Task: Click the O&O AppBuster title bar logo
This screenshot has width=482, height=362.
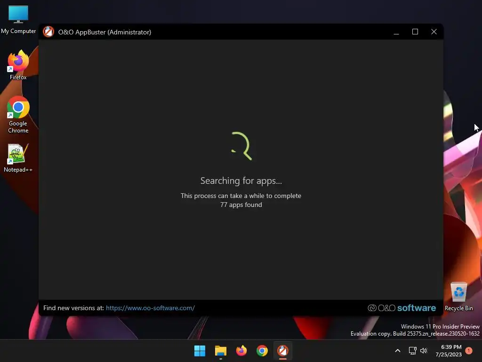Action: click(48, 32)
